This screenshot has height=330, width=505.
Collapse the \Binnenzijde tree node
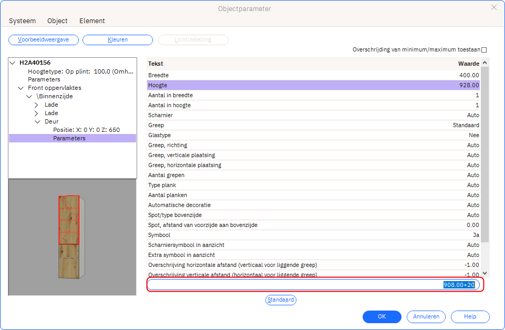(29, 96)
